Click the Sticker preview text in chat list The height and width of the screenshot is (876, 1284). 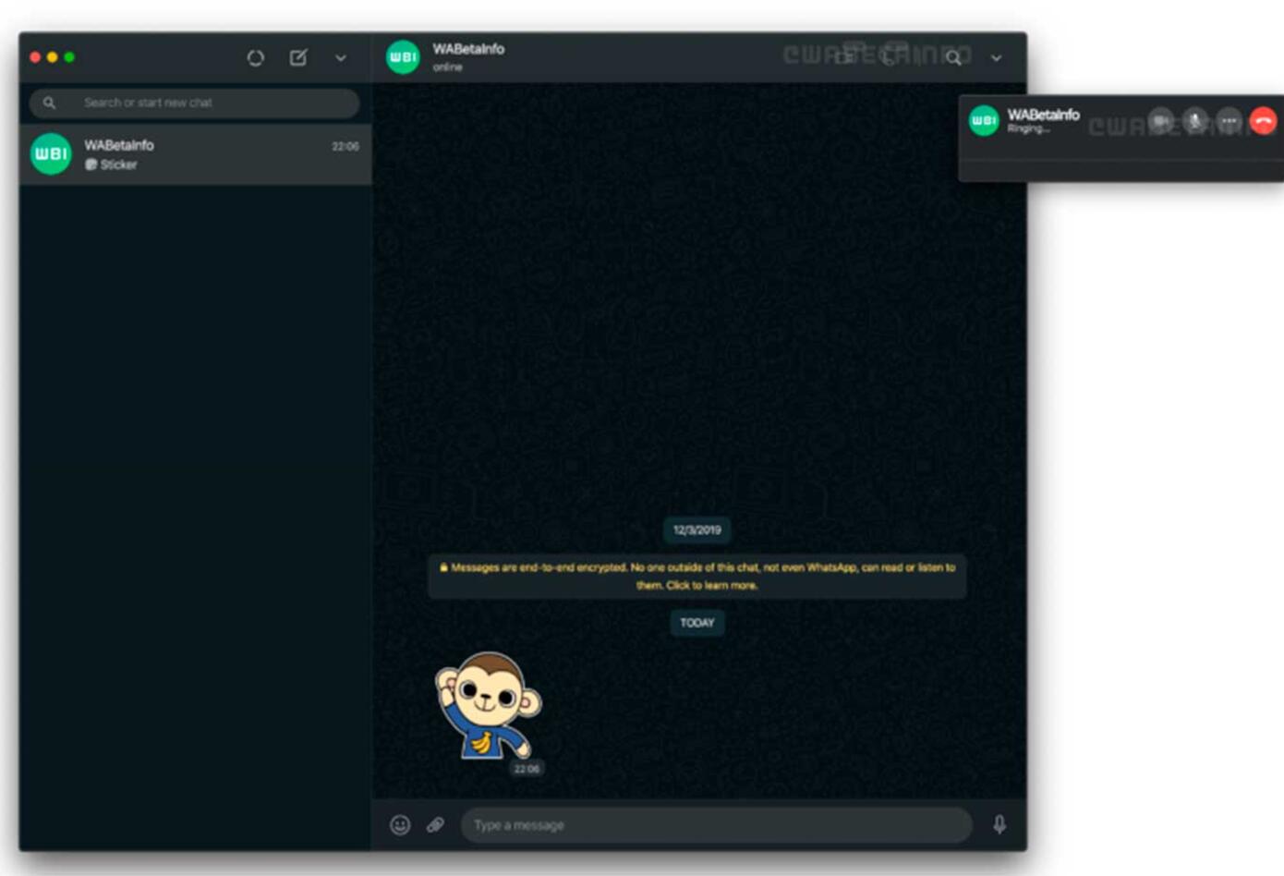click(x=118, y=164)
